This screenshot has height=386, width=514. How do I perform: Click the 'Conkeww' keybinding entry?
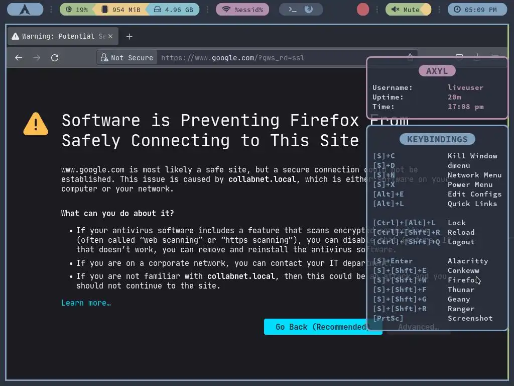(x=463, y=270)
